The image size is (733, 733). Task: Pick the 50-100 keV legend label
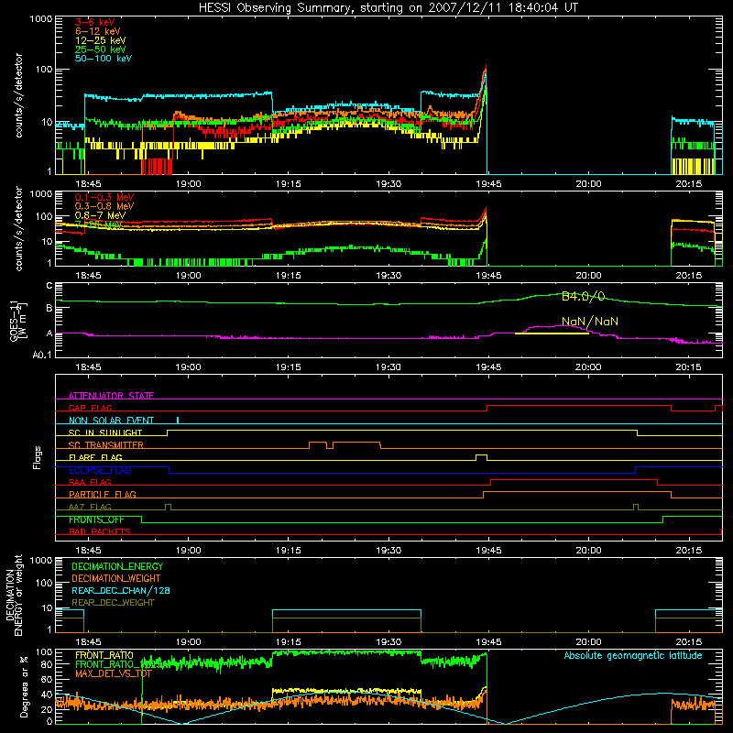[104, 59]
